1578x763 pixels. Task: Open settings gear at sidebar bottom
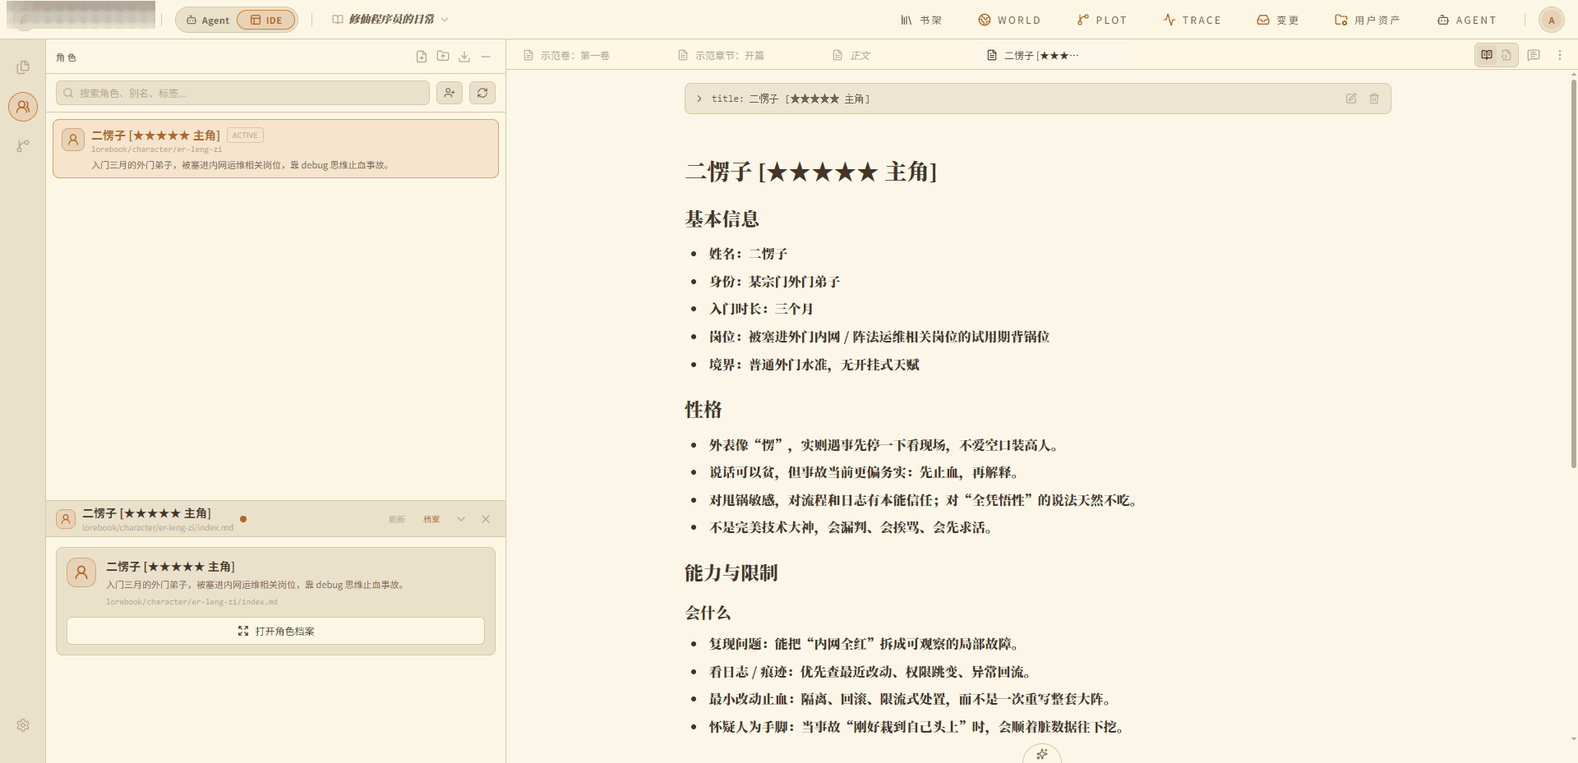point(23,725)
